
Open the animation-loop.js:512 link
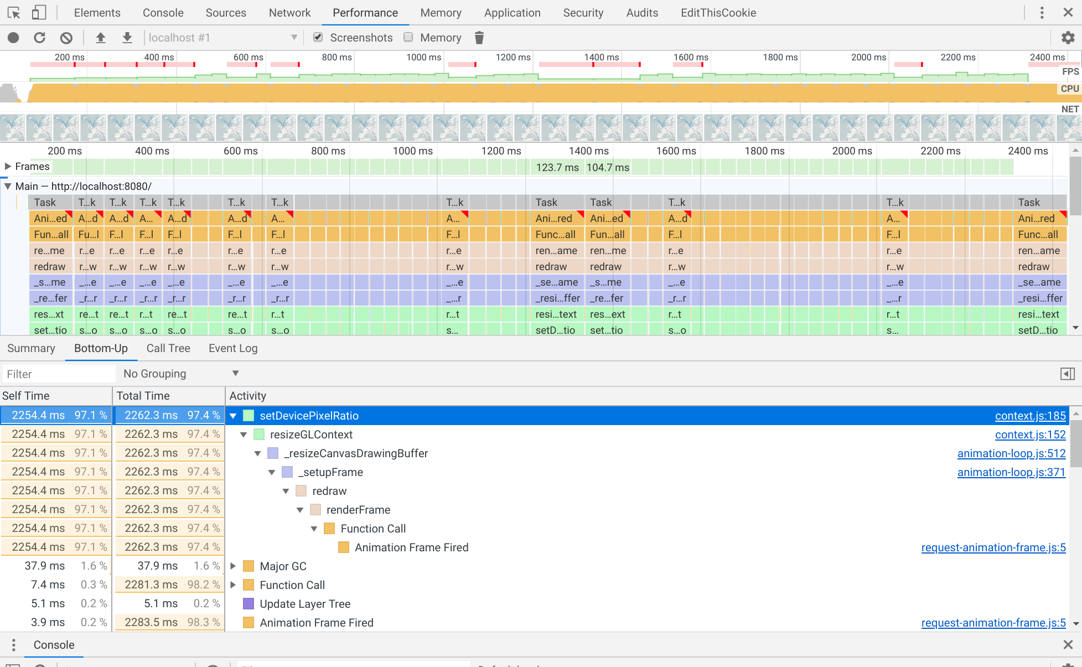point(1011,453)
